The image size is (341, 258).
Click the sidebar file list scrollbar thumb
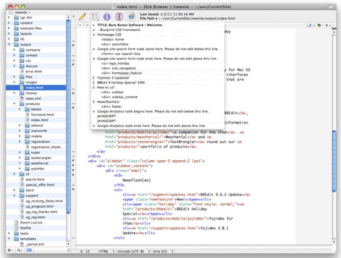[x=68, y=116]
